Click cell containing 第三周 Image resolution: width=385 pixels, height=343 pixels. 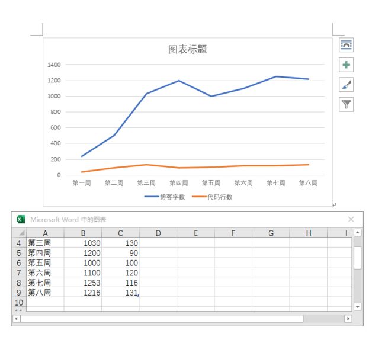45,243
